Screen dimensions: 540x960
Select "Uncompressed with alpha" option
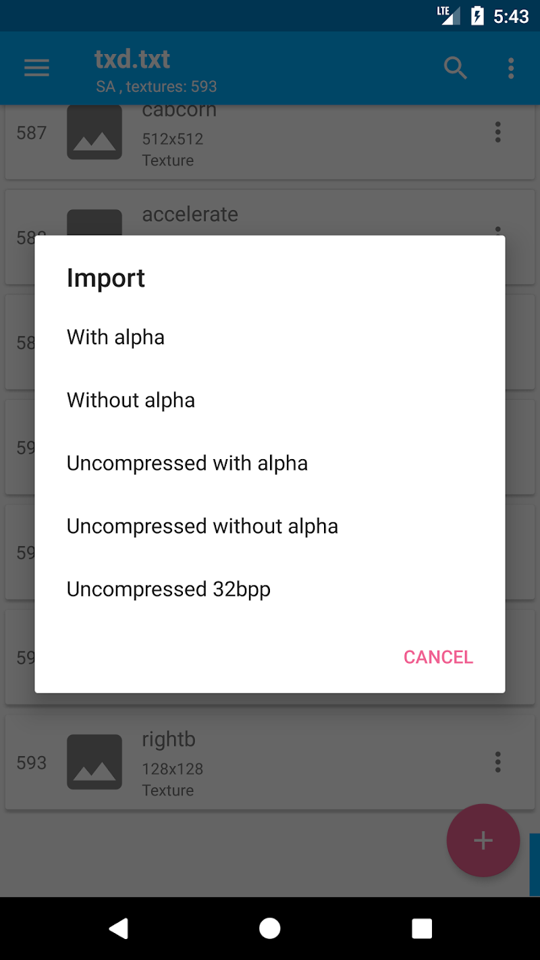[188, 463]
